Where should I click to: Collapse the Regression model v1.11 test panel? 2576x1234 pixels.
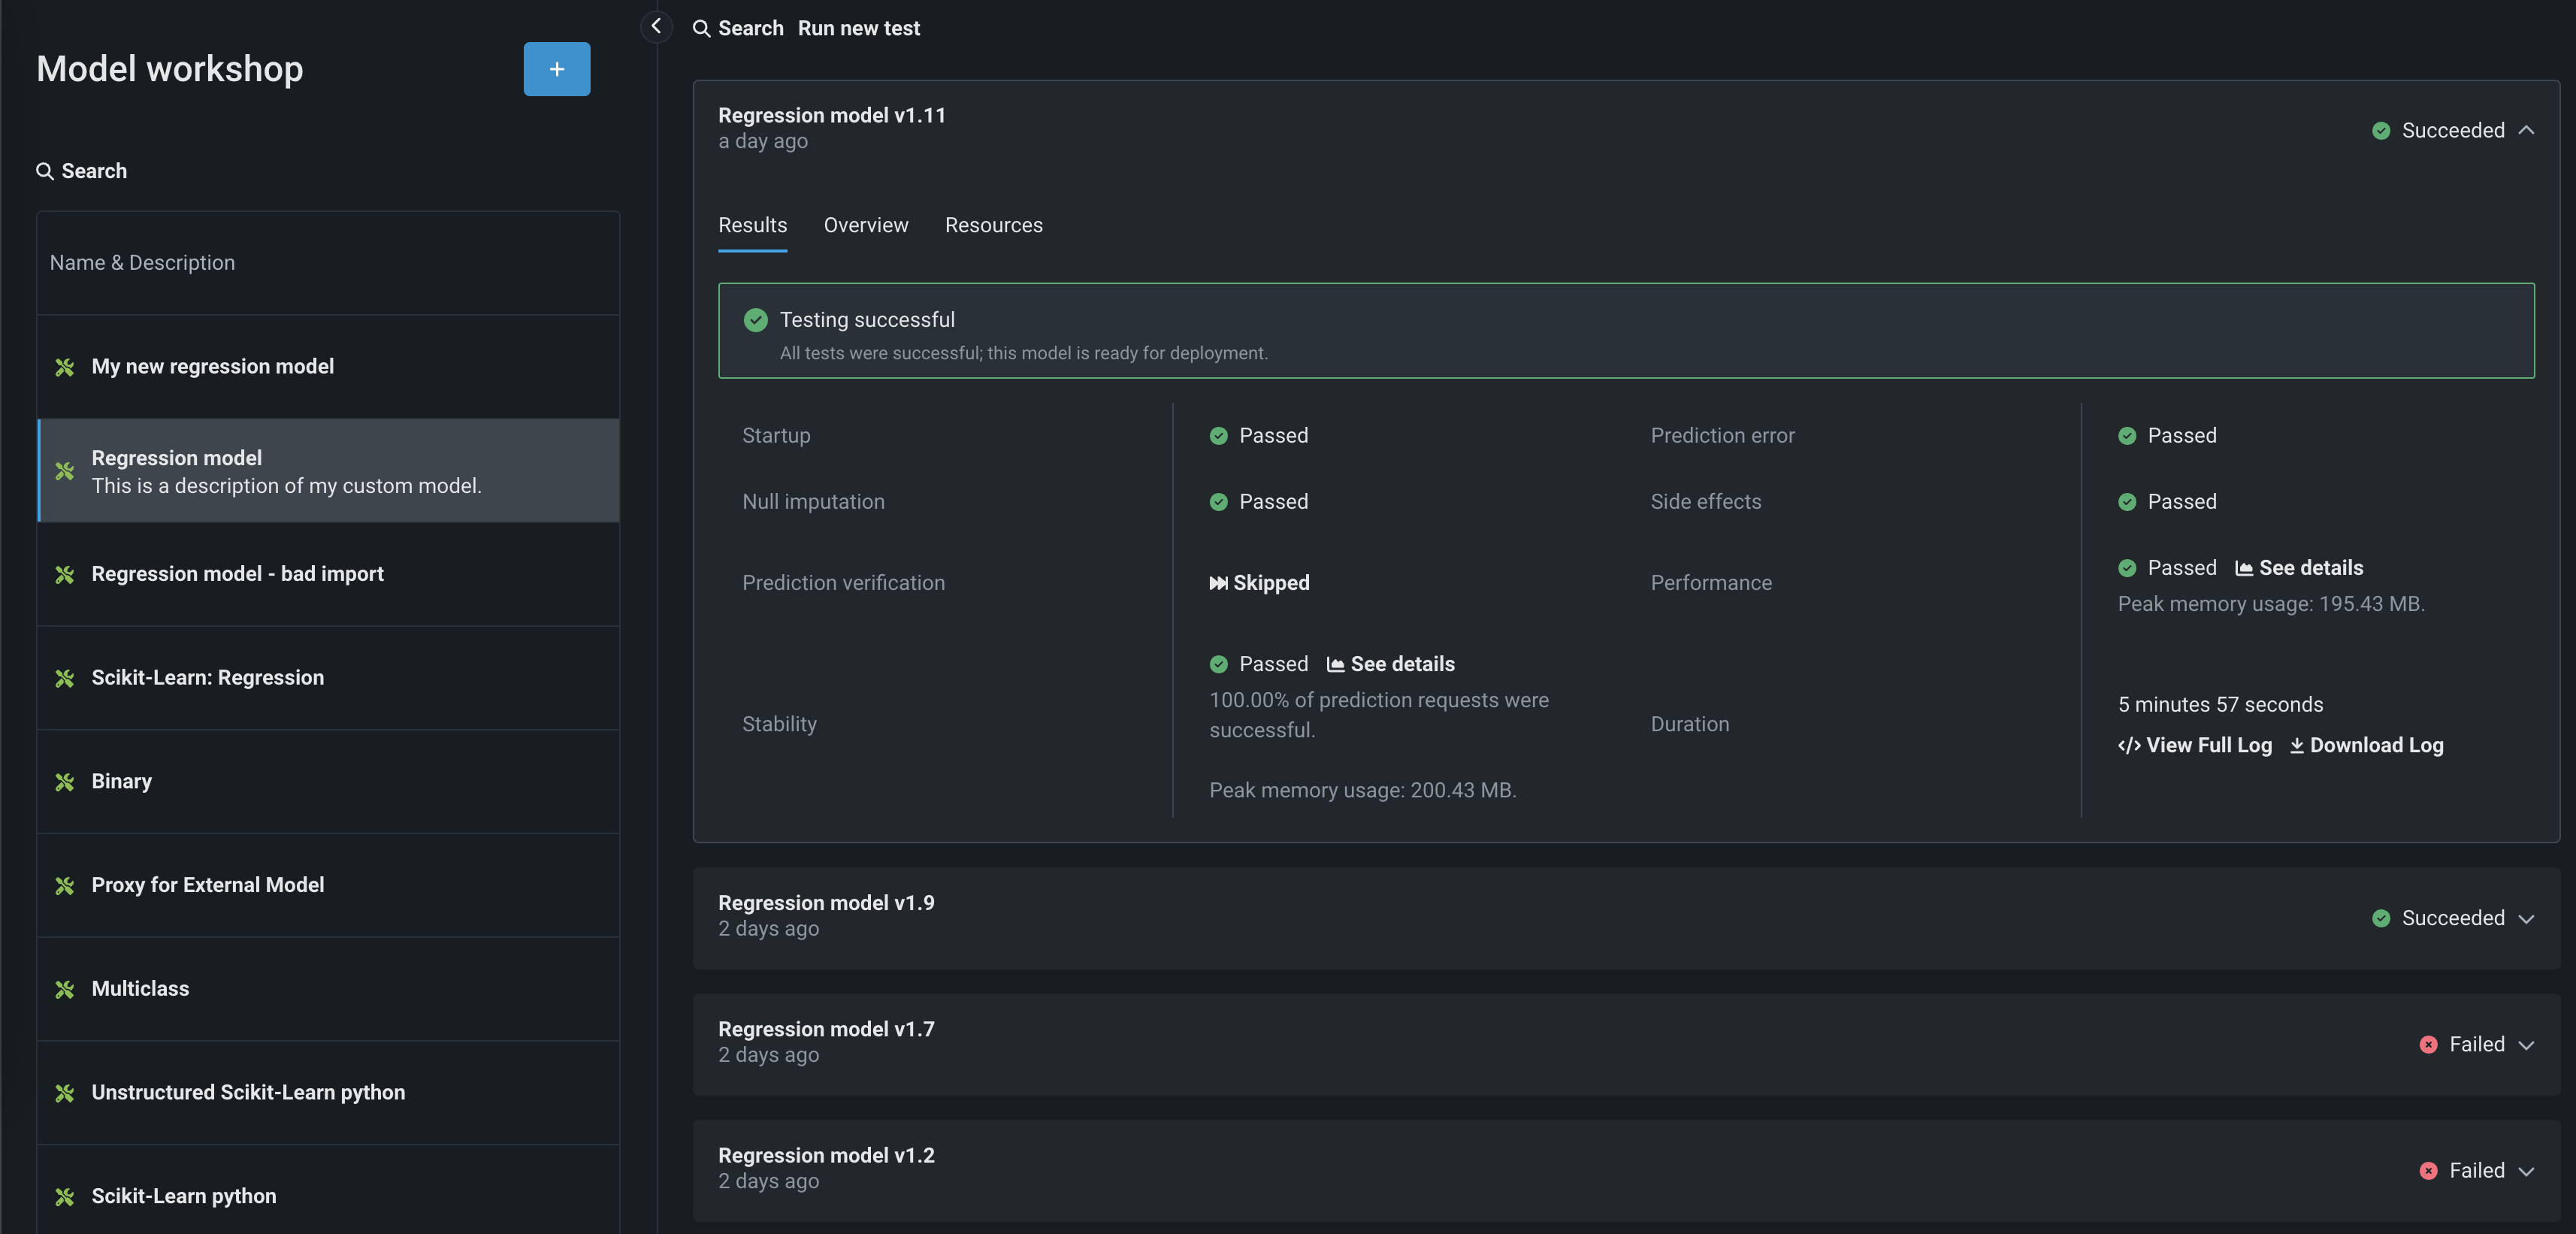2526,130
